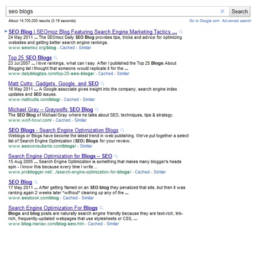Open Similar link for www.seobook.com/blog
The height and width of the screenshot is (256, 258).
coord(88,198)
